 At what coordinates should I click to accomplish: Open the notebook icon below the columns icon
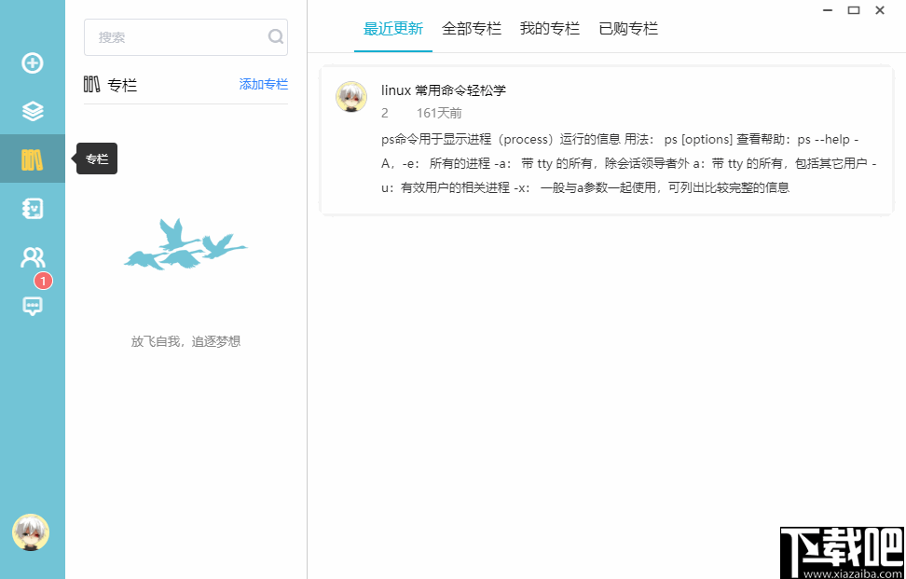(x=33, y=208)
